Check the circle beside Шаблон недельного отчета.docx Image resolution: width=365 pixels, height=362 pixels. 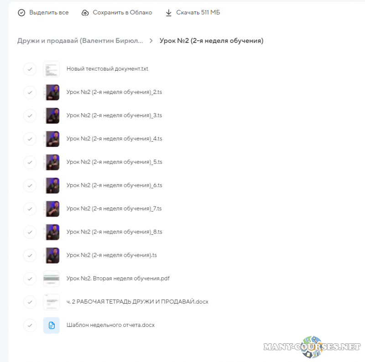(x=30, y=325)
